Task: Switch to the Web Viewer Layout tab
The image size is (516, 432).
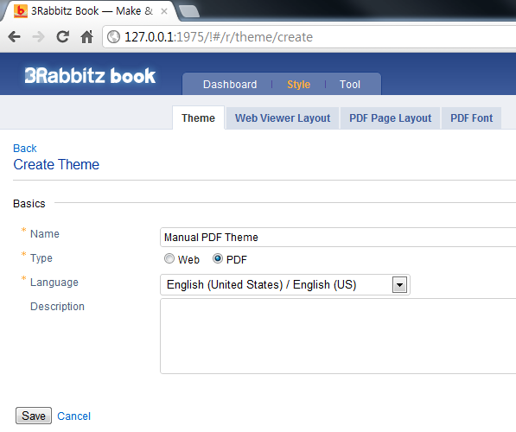Action: coord(283,118)
